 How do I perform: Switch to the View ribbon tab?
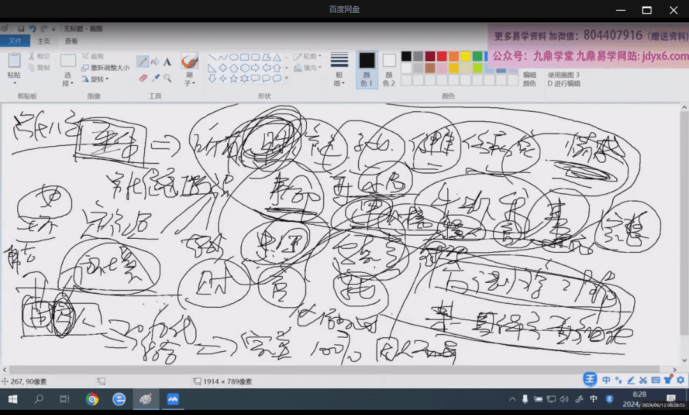71,41
